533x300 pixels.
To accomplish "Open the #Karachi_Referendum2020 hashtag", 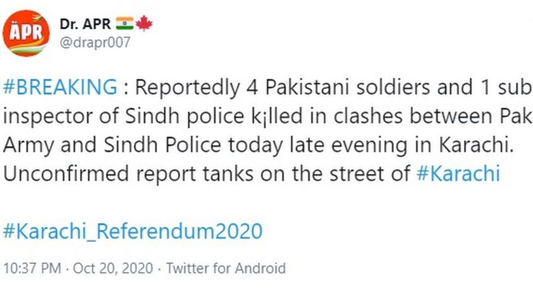I will [x=133, y=231].
